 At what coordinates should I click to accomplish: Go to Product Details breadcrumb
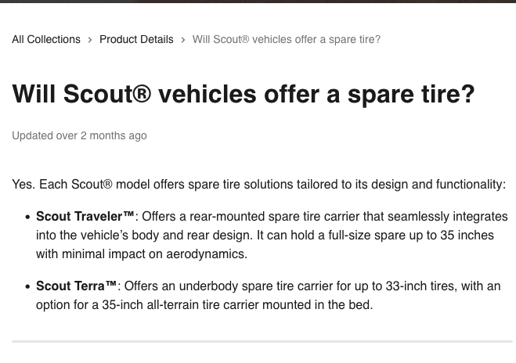tap(136, 39)
